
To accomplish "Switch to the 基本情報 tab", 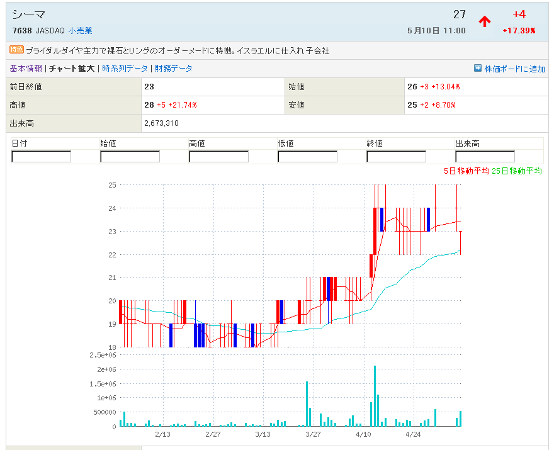I will [x=26, y=68].
